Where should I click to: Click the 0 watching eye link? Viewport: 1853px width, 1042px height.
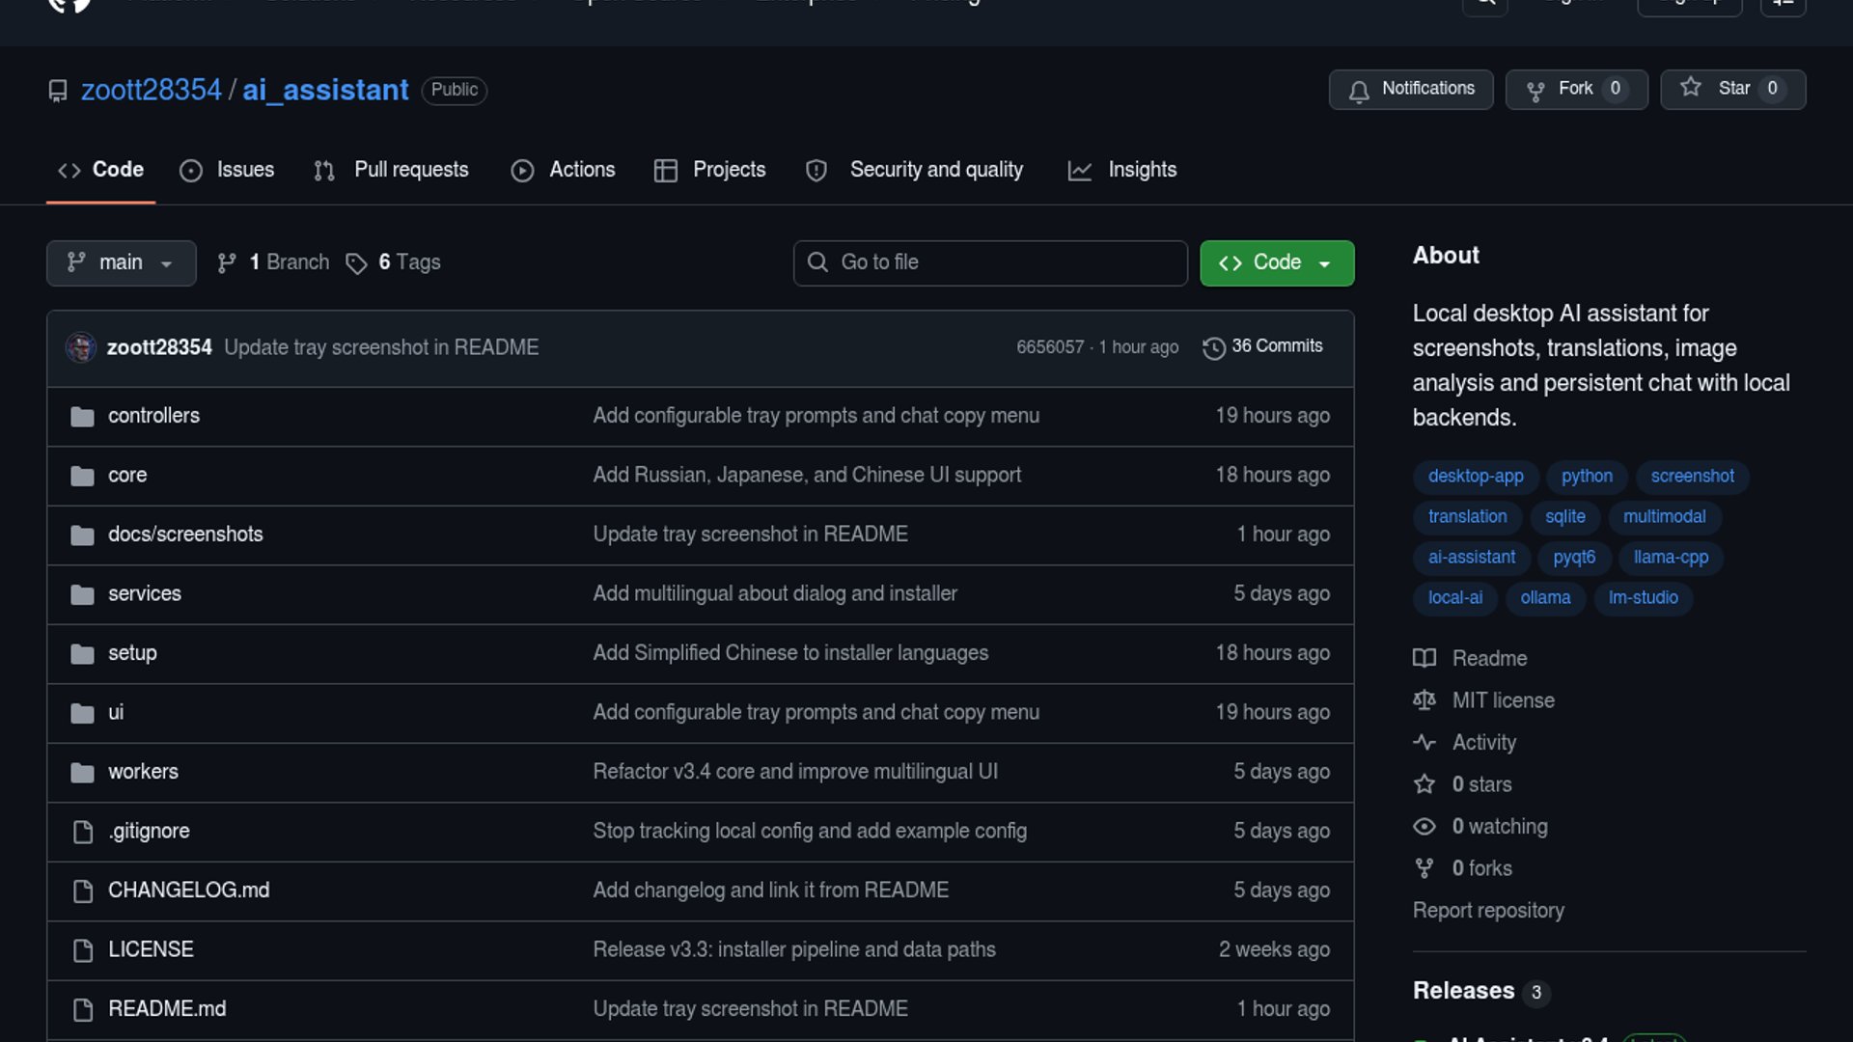(x=1499, y=827)
